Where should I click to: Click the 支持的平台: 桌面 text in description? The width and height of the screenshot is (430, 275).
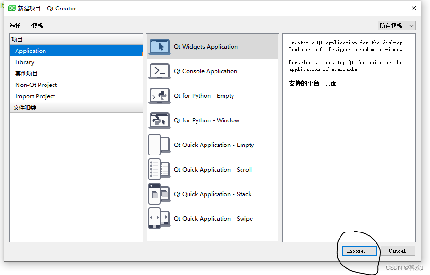pyautogui.click(x=313, y=84)
